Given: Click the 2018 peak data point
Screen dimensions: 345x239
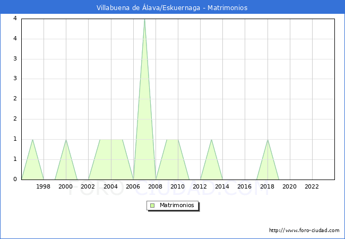Looking at the screenshot, I should click(x=268, y=140).
